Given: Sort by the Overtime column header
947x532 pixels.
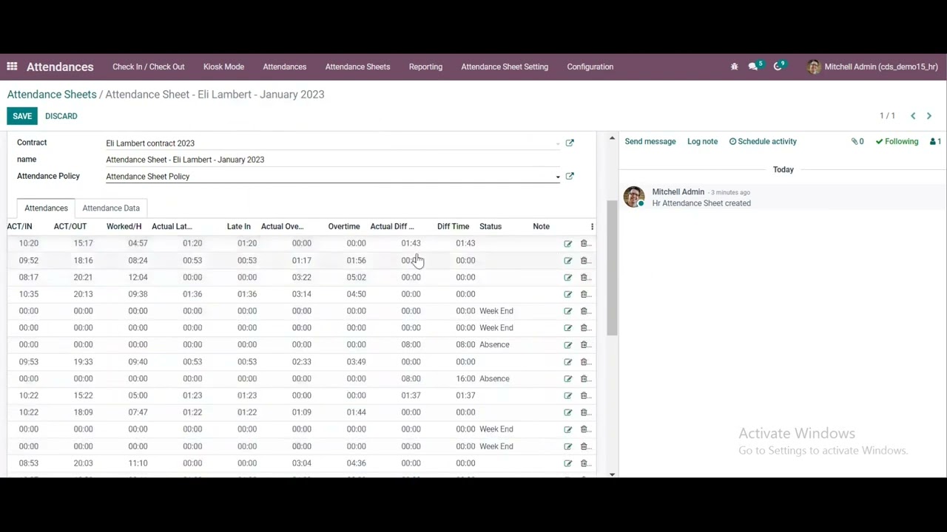Looking at the screenshot, I should pos(344,226).
